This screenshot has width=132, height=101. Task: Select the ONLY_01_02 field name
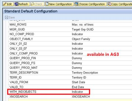point(18,44)
